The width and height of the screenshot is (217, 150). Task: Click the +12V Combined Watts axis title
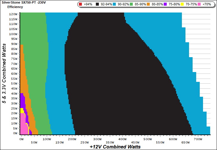(115, 147)
